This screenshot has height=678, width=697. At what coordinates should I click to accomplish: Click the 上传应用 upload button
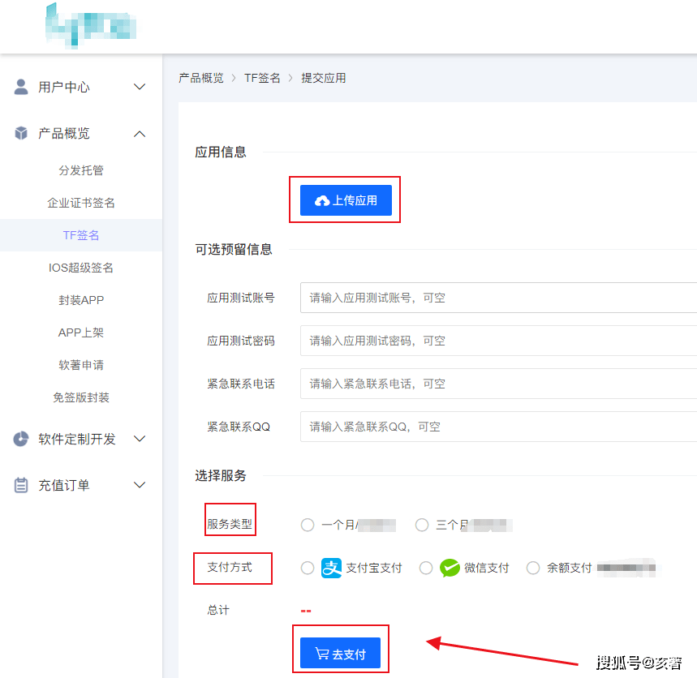346,200
